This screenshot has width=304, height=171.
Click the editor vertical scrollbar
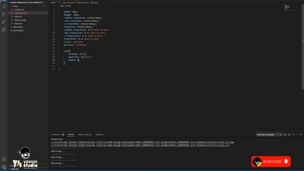point(303,47)
